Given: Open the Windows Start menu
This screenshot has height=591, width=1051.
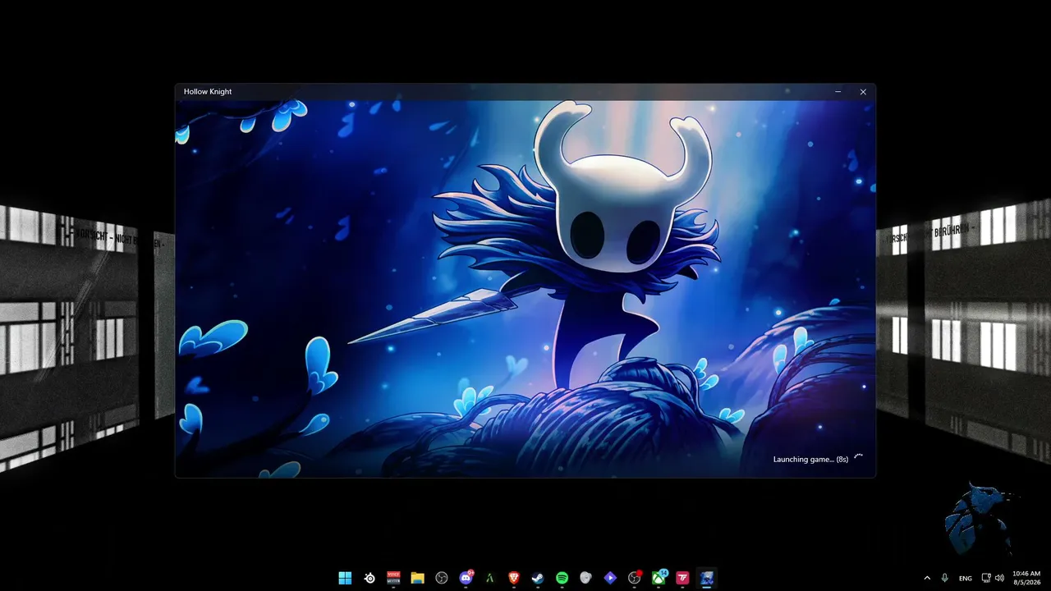Looking at the screenshot, I should 346,578.
